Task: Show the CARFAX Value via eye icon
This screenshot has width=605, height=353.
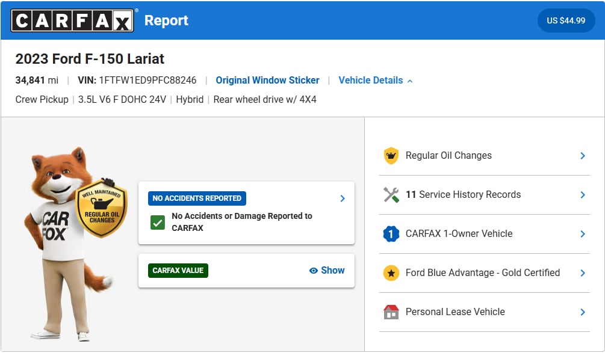Action: pyautogui.click(x=313, y=271)
